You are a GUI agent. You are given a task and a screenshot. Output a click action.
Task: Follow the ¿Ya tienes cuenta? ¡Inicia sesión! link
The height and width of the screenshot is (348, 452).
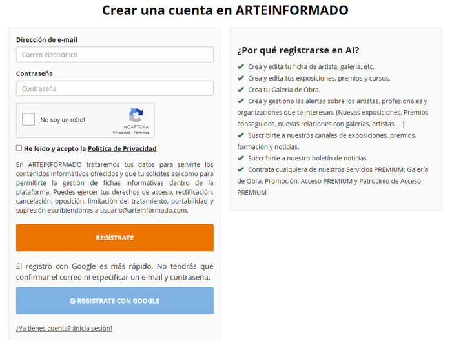64,329
